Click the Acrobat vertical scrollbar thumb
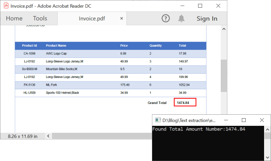Image resolution: width=271 pixels, height=161 pixels. (223, 76)
